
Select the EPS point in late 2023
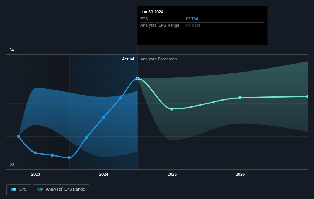pos(86,138)
